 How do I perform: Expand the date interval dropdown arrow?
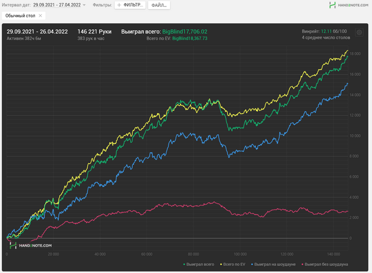pyautogui.click(x=84, y=5)
